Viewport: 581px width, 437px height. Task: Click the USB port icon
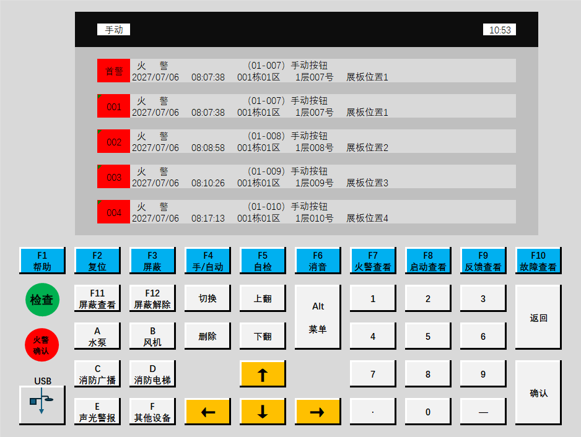[42, 405]
